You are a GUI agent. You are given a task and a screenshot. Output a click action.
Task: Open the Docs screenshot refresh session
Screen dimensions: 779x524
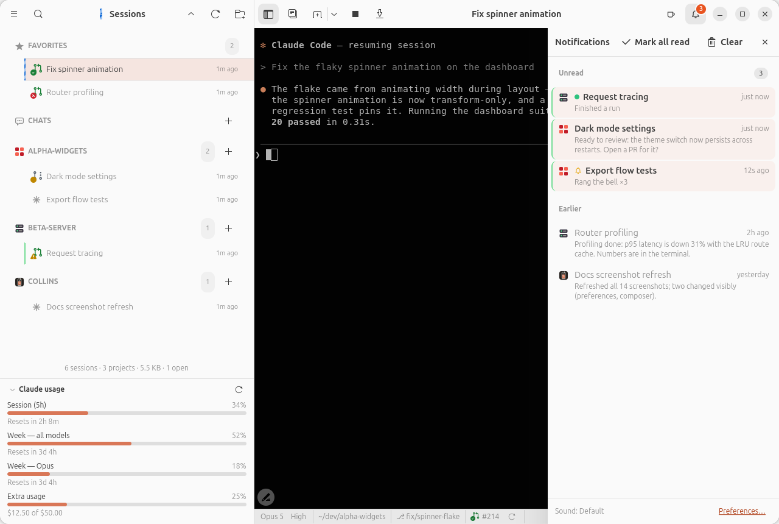[139, 306]
